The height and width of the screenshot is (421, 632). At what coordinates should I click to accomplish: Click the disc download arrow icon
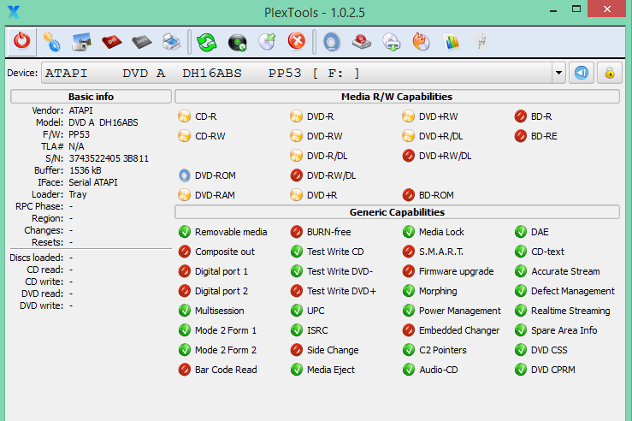tap(392, 42)
